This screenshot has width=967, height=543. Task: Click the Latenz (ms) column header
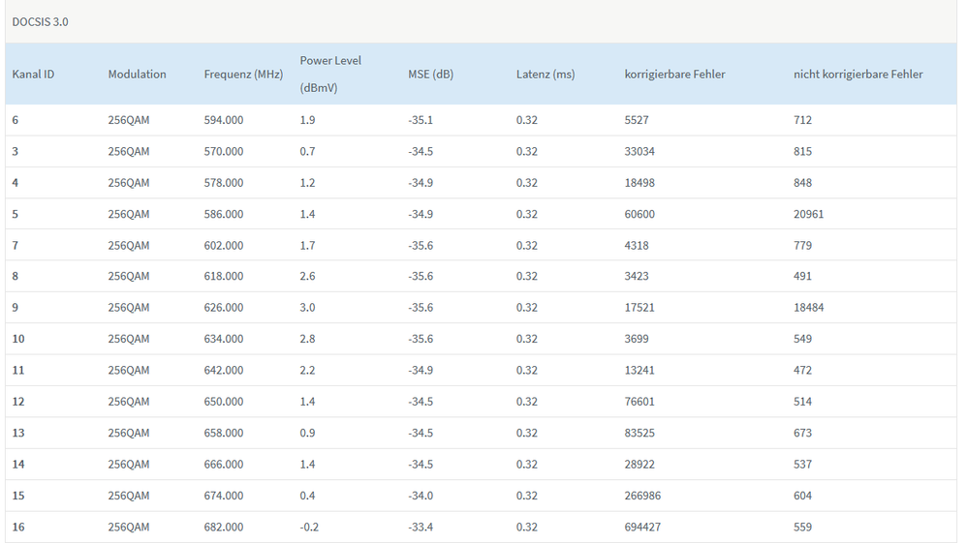tap(546, 75)
